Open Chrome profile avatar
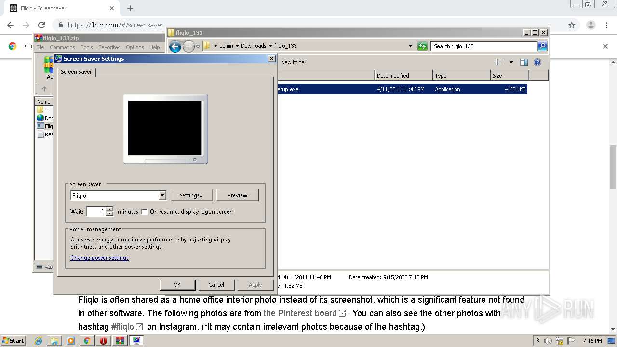 coord(590,25)
